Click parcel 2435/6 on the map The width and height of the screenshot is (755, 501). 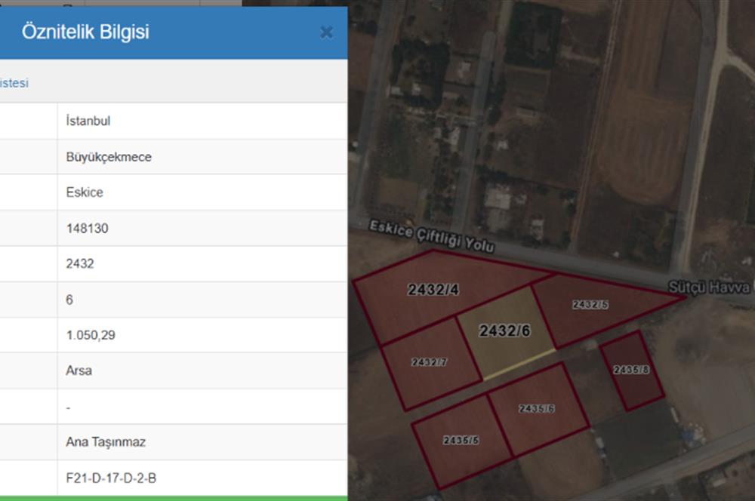tap(536, 409)
